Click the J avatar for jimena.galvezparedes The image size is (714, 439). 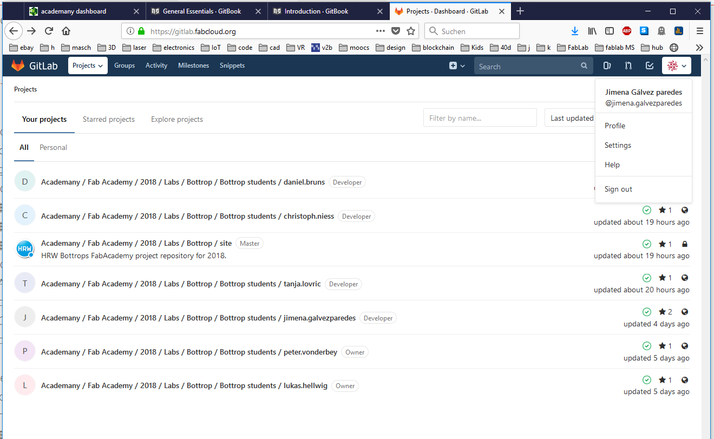(25, 317)
